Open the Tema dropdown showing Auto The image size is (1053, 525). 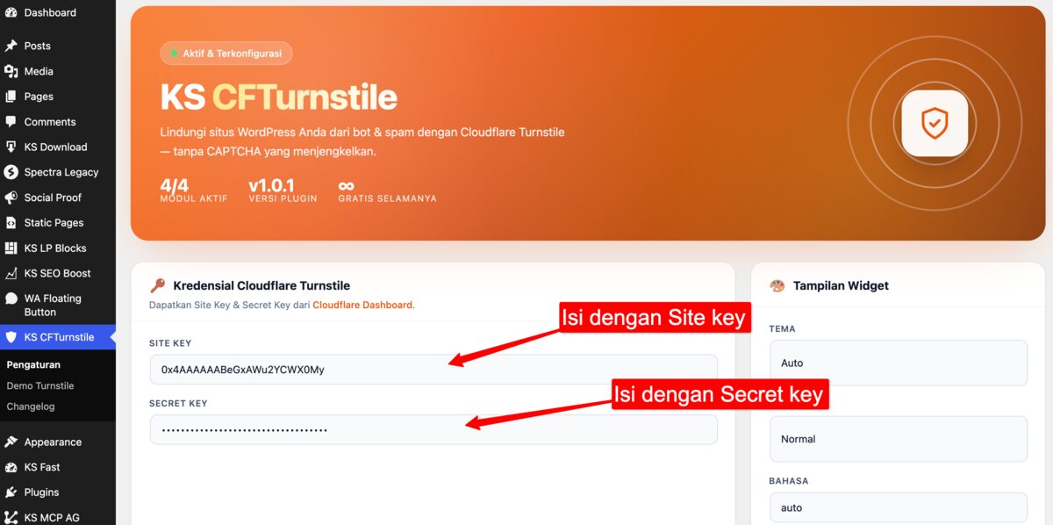[899, 363]
